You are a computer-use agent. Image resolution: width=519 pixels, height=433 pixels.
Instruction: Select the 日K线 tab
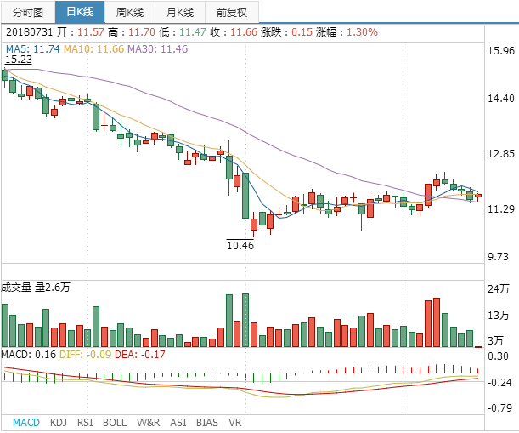pos(80,12)
